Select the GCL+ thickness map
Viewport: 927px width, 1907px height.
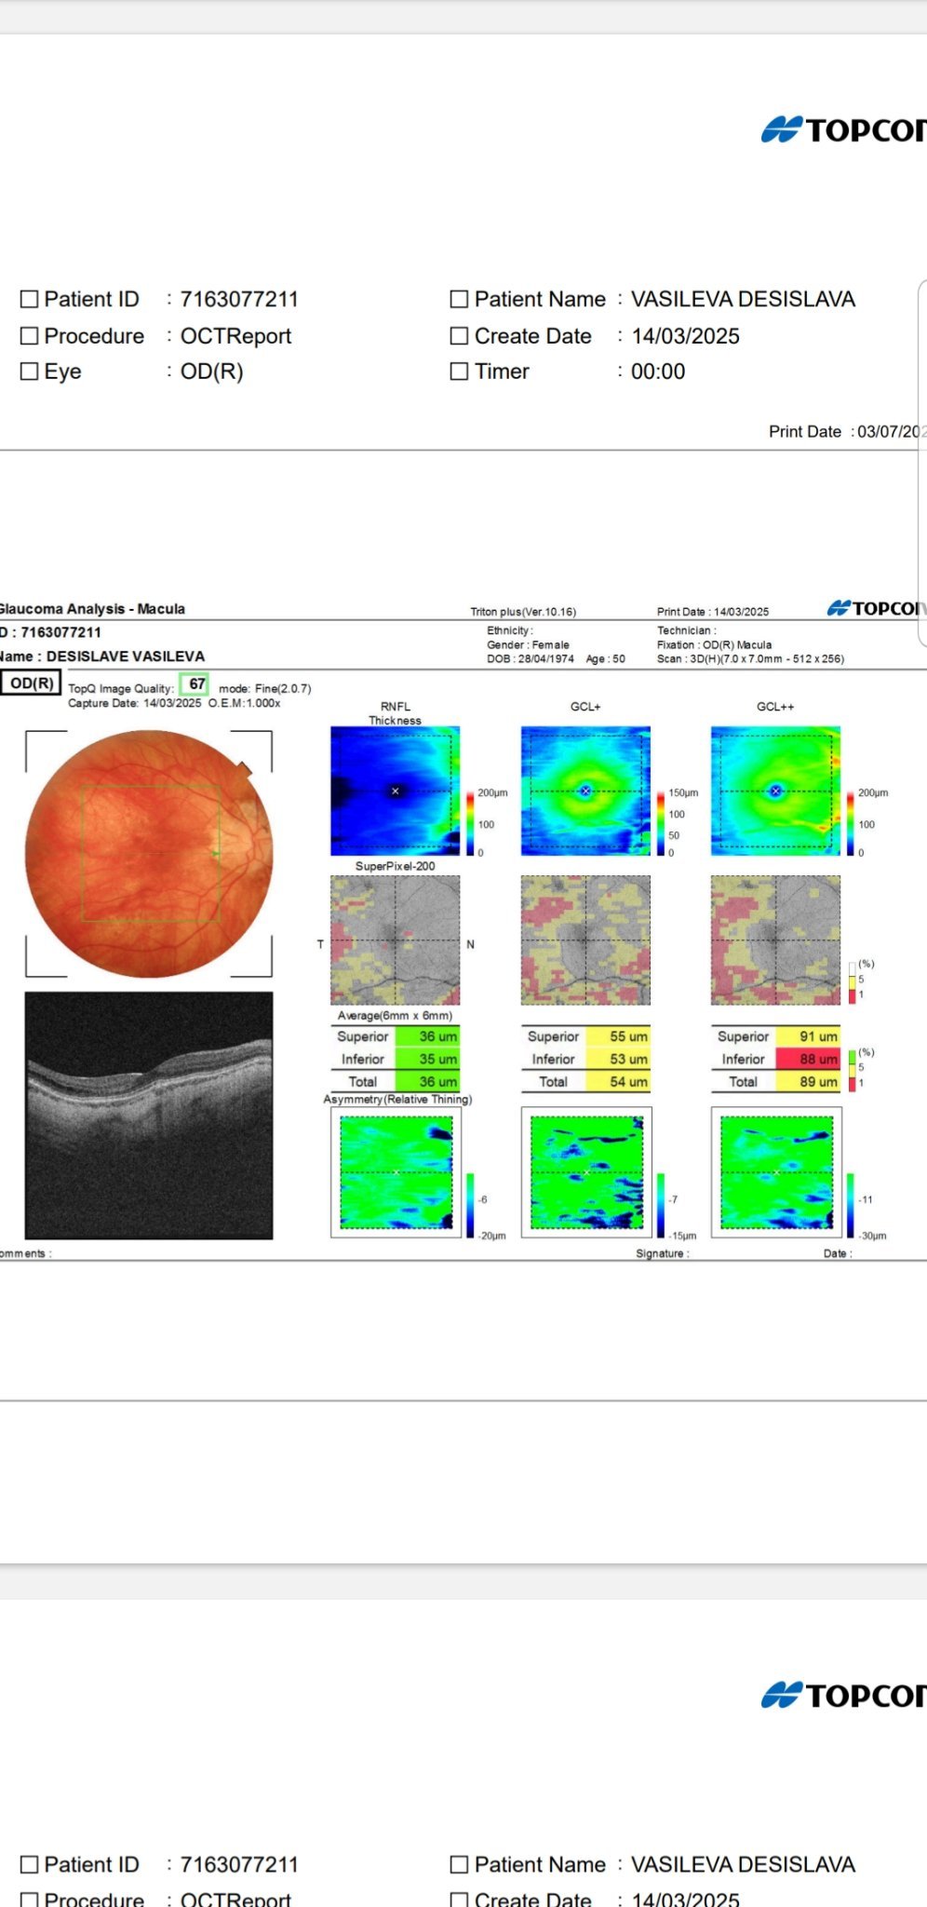[x=585, y=791]
